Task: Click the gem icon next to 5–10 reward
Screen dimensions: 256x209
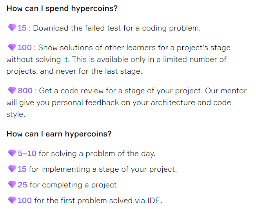Action: pyautogui.click(x=12, y=153)
